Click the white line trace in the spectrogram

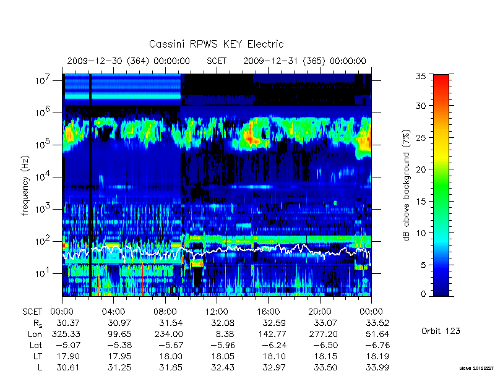click(x=217, y=250)
